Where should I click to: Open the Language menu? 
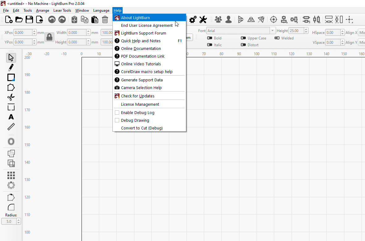(x=101, y=10)
